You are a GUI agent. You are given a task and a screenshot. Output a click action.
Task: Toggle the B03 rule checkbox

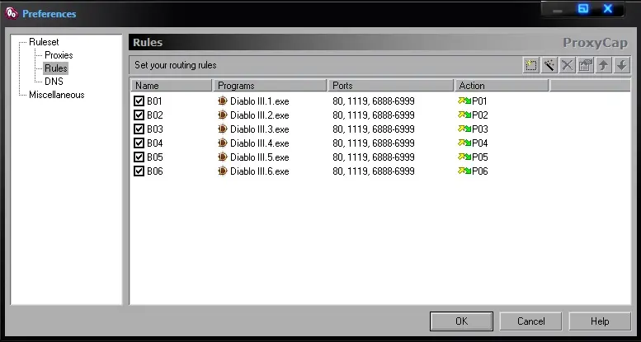pos(139,129)
